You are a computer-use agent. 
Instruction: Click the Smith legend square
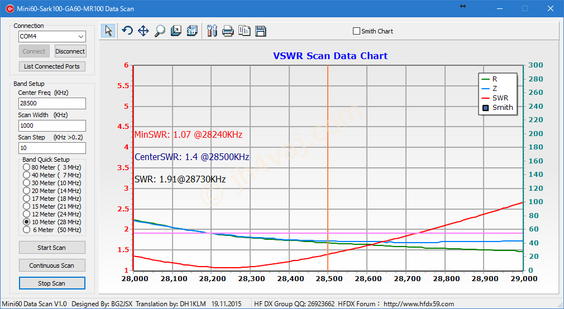tap(486, 108)
